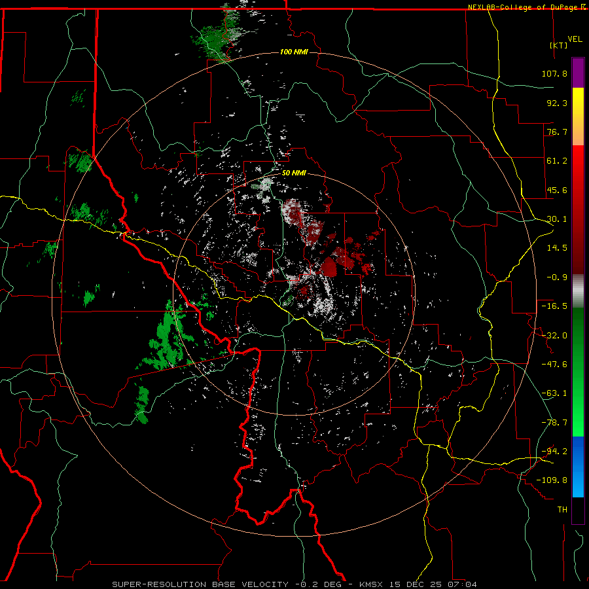Pick the yellow-orange segment of the color bar

click(x=578, y=116)
